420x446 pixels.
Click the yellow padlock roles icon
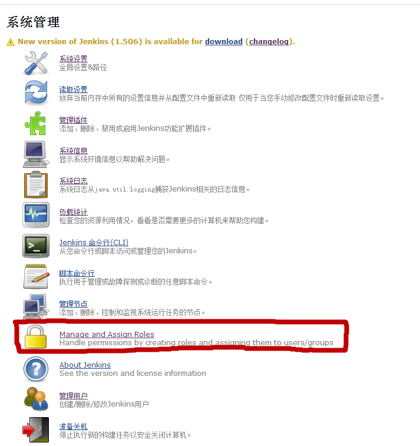(35, 337)
